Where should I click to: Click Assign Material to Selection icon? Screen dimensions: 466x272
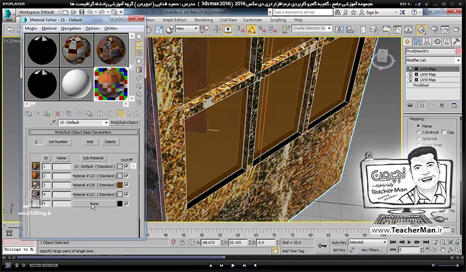[47, 114]
